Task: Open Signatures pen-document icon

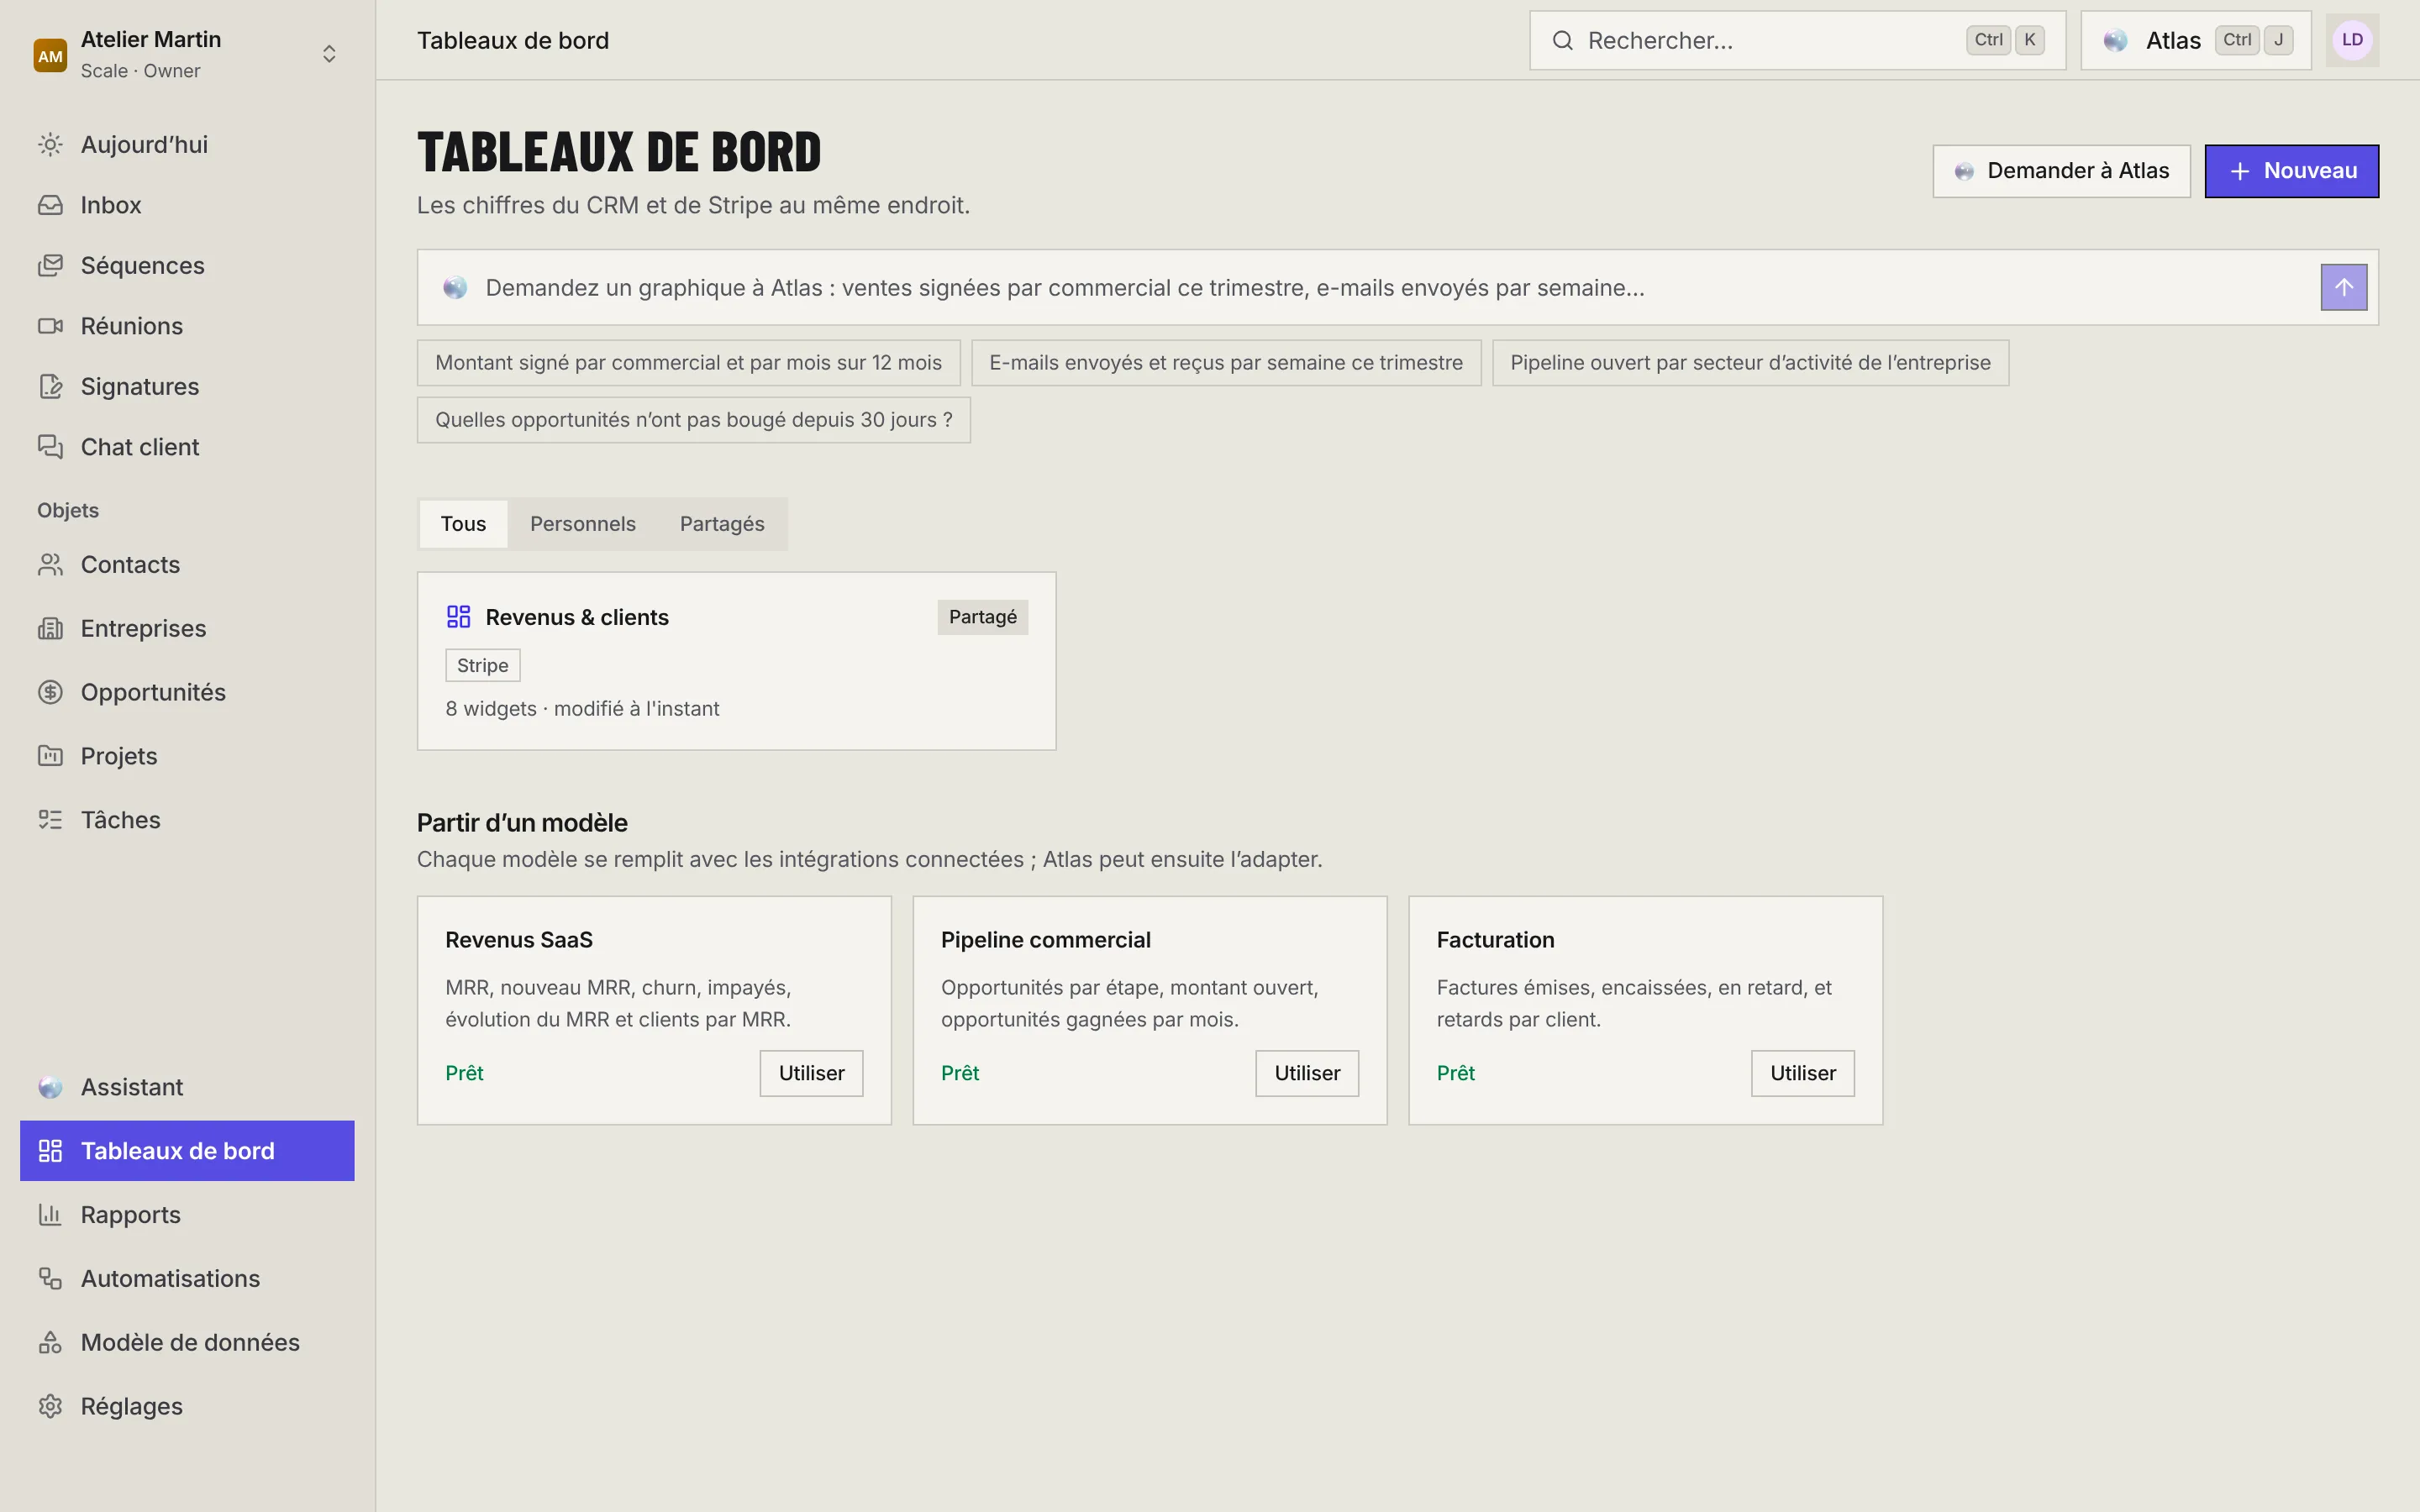Action: pos(50,387)
